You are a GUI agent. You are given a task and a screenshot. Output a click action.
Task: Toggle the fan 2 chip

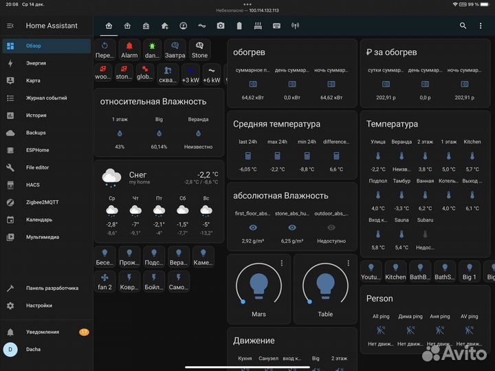click(x=104, y=281)
